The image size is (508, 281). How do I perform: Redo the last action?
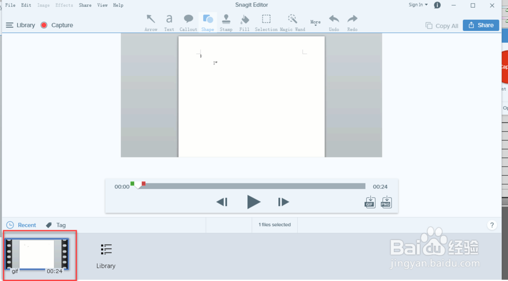tap(352, 23)
